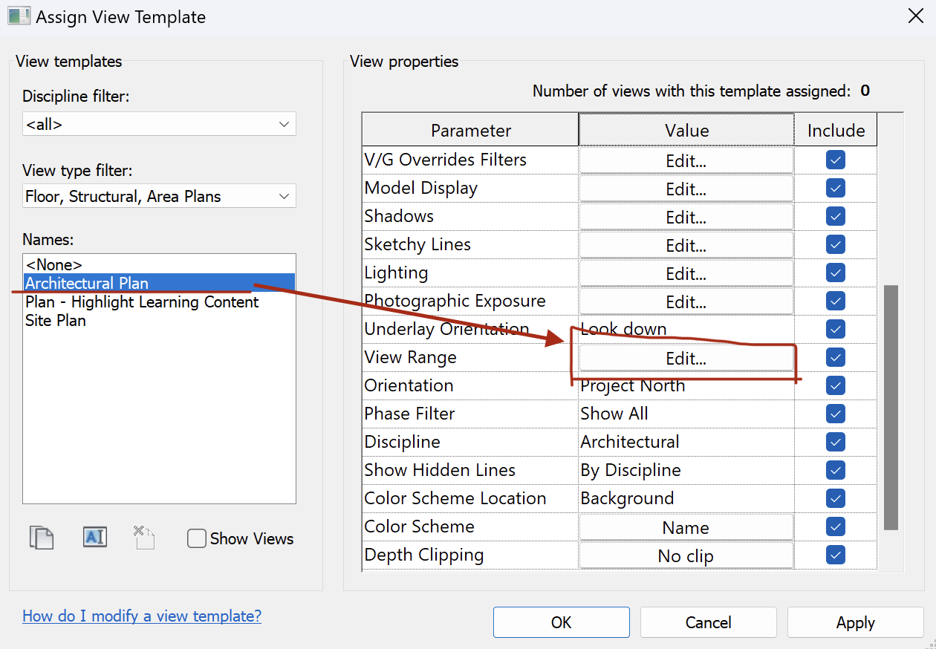The height and width of the screenshot is (649, 936).
Task: Click the Assign View Template title icon
Action: tap(19, 16)
